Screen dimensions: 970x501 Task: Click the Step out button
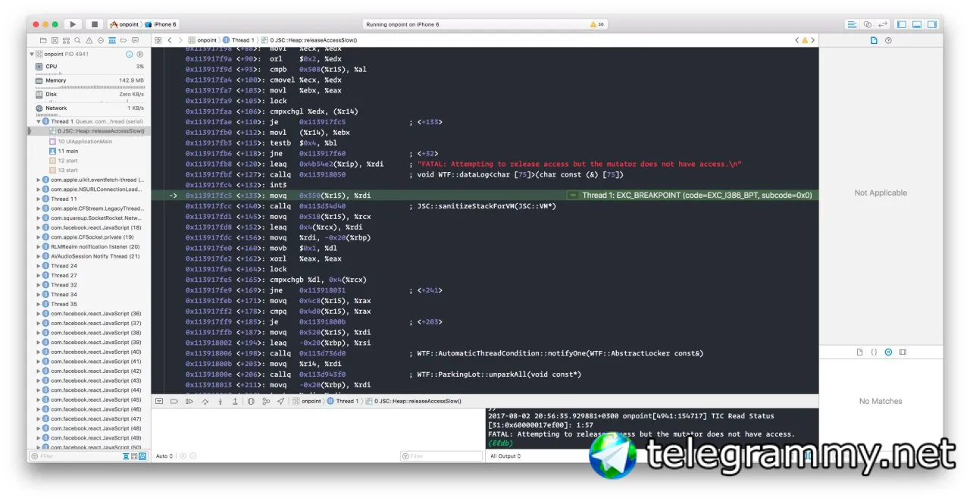coord(235,401)
